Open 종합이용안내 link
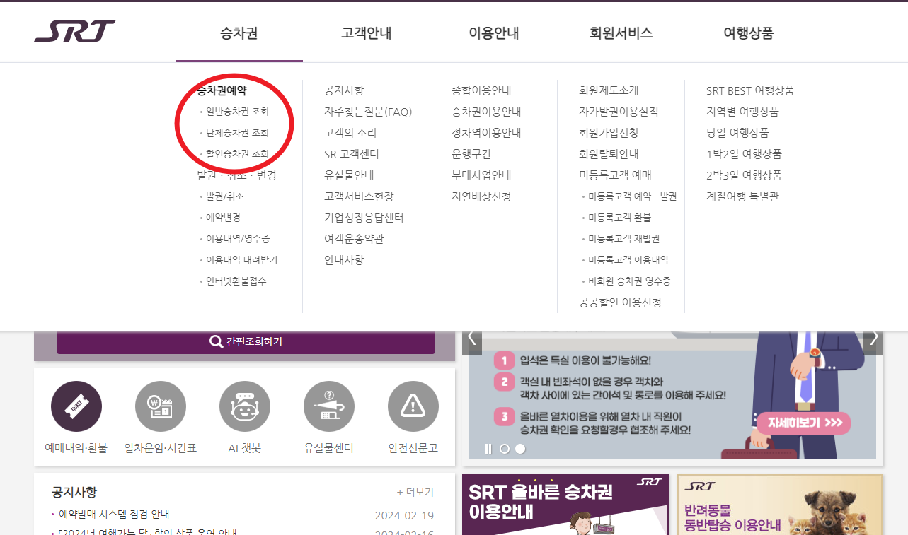Image resolution: width=908 pixels, height=535 pixels. point(481,90)
